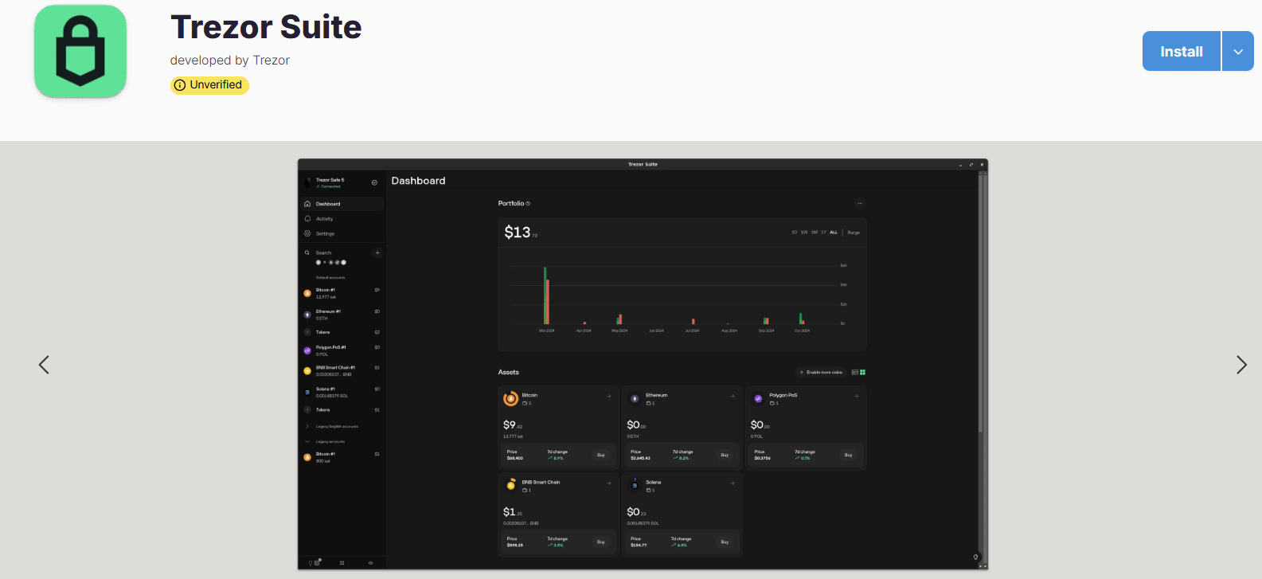Open the Bitcoin #1 12,777 sat account
Screen dimensions: 1262x579
342,293
